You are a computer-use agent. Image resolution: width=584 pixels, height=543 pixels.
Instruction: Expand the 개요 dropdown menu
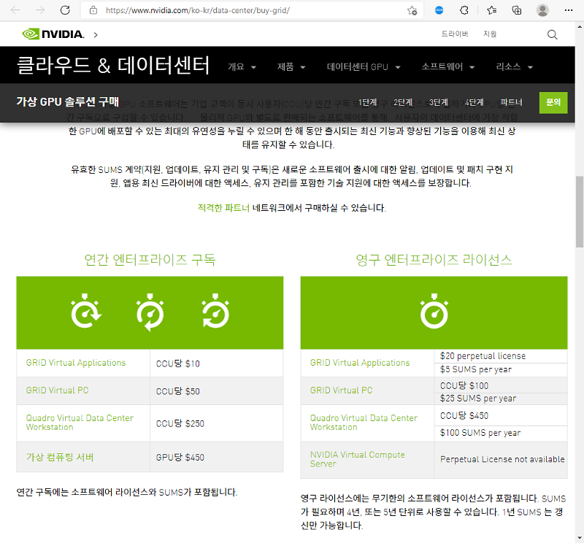[x=242, y=67]
